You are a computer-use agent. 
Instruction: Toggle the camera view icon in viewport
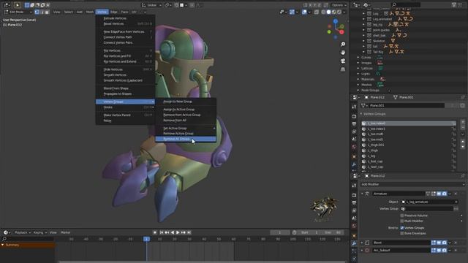coord(343,61)
